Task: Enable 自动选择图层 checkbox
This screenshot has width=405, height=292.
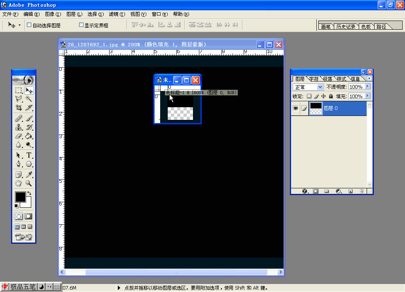Action: click(x=29, y=25)
